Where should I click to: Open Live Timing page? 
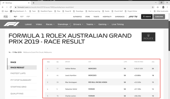pos(118,24)
